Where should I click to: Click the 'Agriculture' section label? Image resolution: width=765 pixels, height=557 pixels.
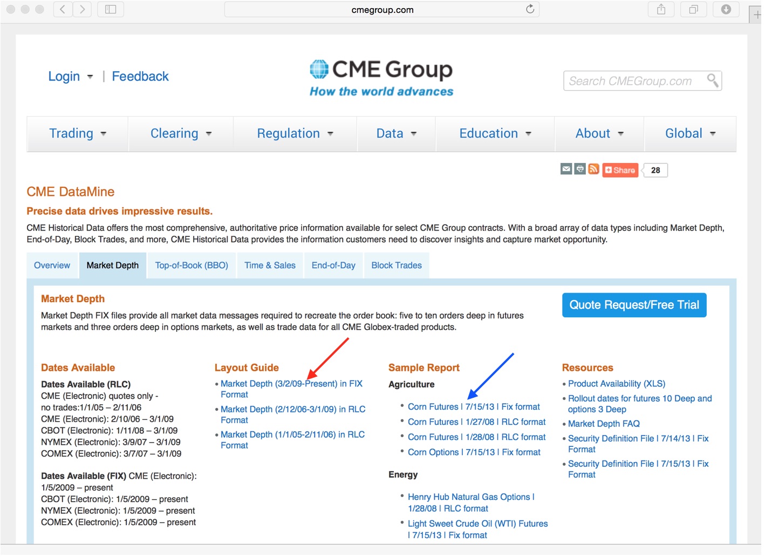click(411, 384)
